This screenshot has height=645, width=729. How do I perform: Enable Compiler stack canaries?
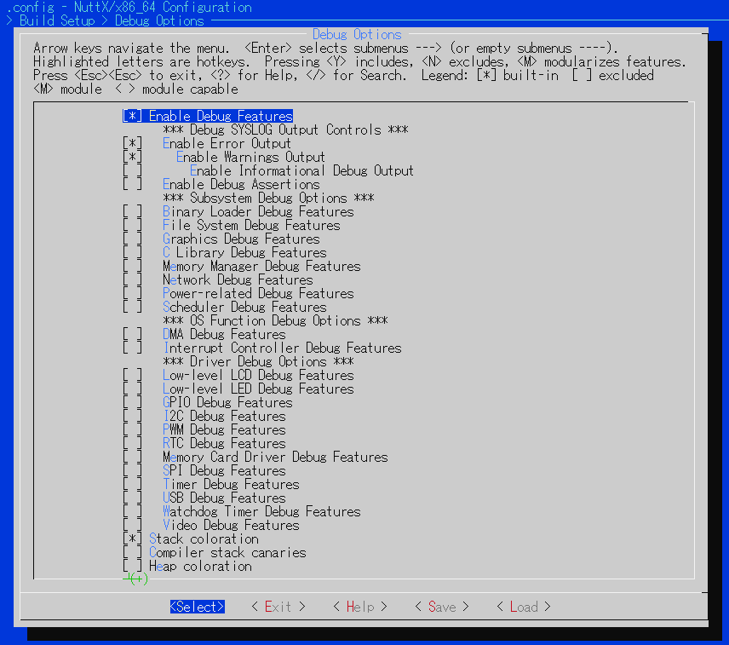[133, 552]
